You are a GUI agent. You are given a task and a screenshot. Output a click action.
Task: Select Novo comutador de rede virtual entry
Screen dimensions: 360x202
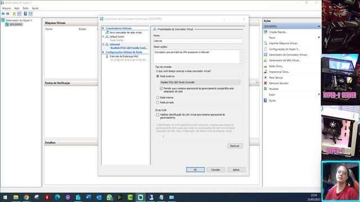click(x=125, y=33)
